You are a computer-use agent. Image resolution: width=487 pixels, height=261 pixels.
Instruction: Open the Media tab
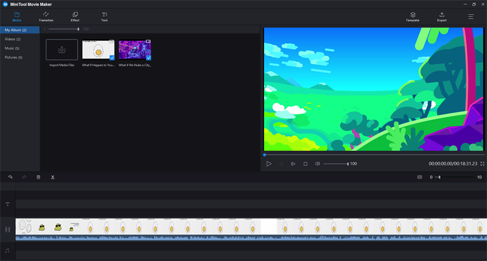click(17, 16)
